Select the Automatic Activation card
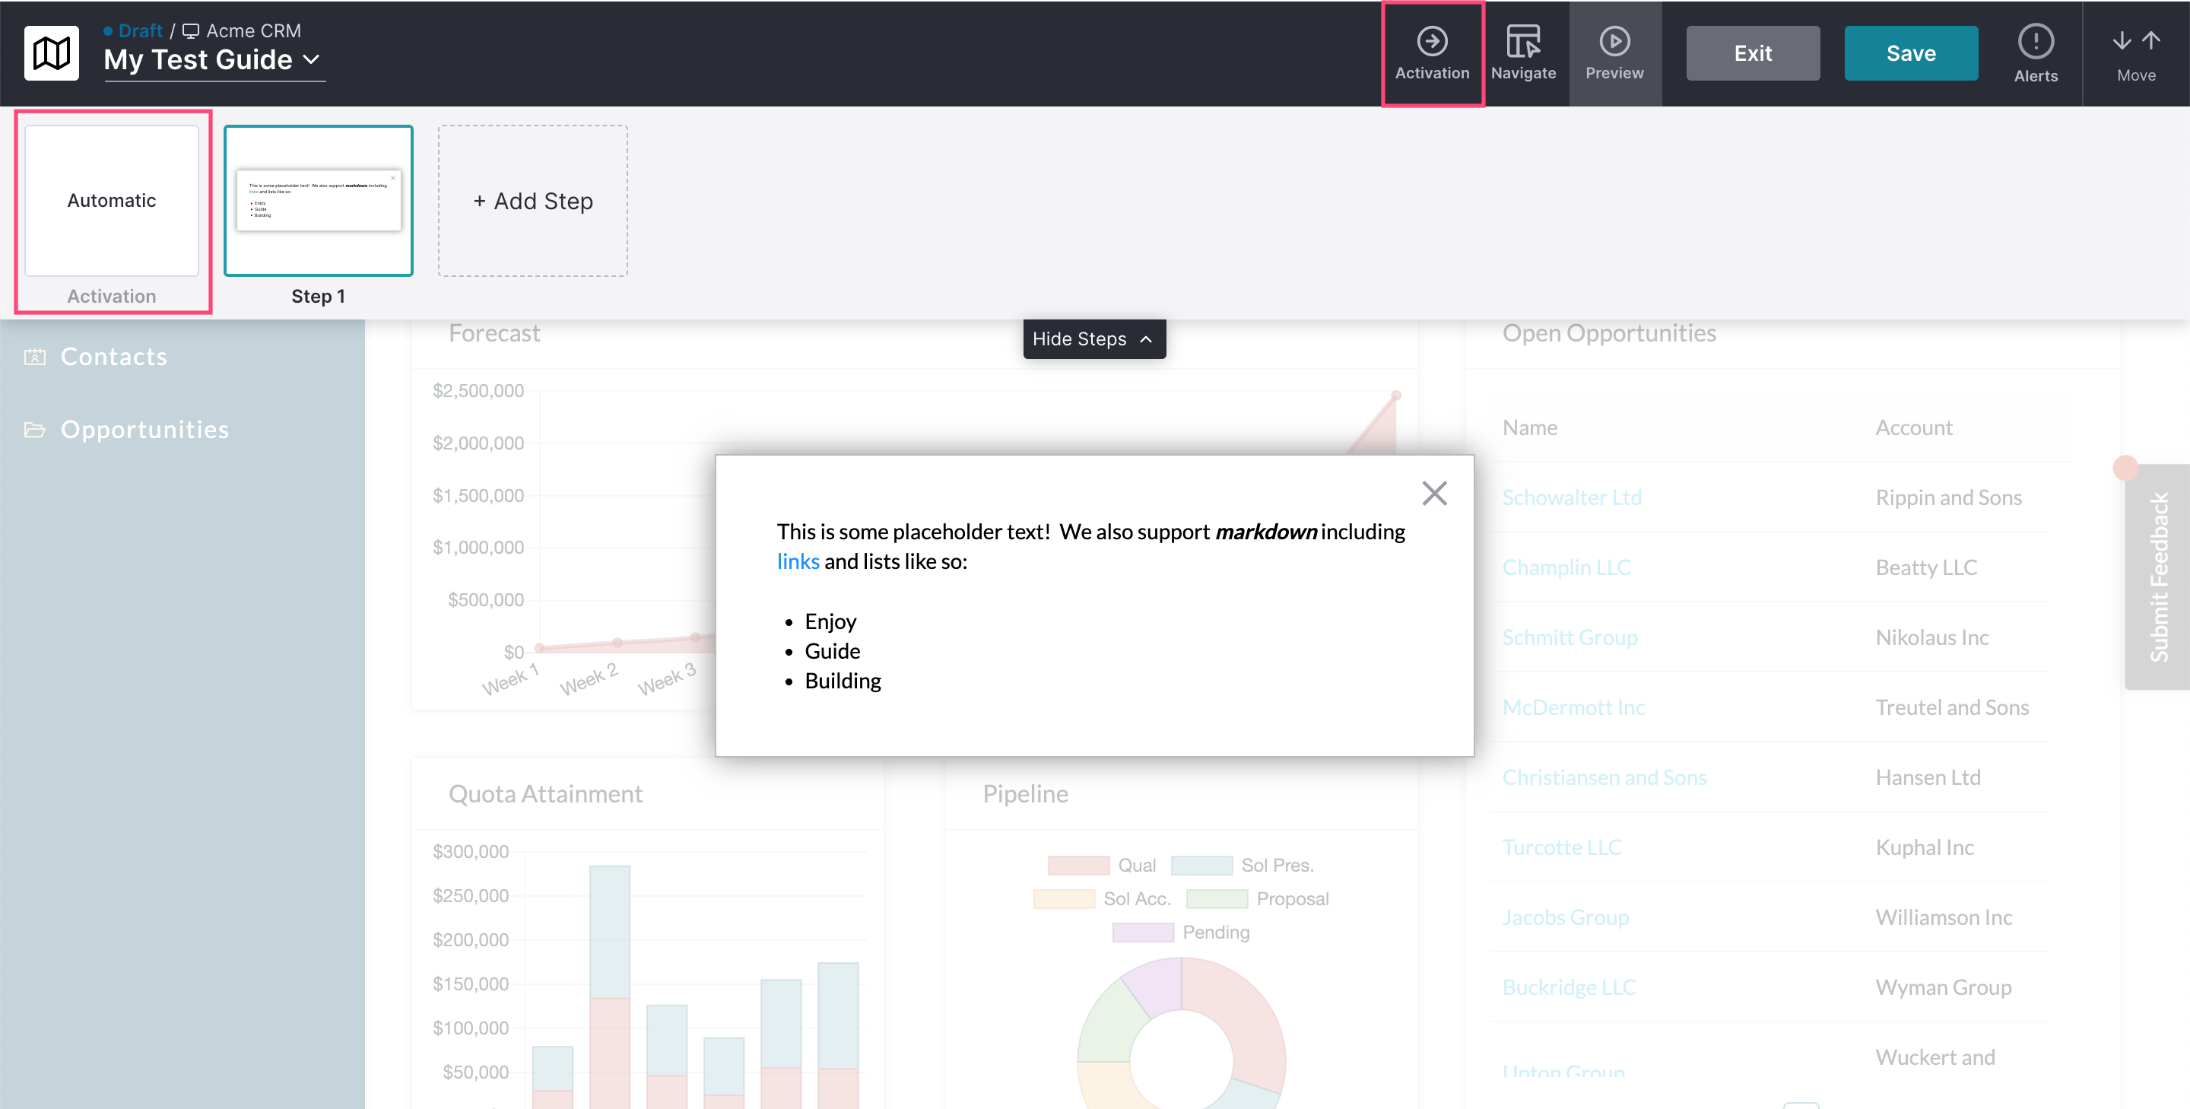The height and width of the screenshot is (1109, 2190). pyautogui.click(x=111, y=201)
